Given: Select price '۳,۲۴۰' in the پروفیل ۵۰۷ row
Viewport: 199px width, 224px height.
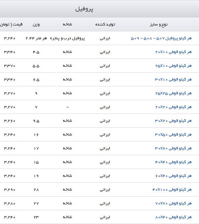Looking at the screenshot, I should pyautogui.click(x=9, y=38).
